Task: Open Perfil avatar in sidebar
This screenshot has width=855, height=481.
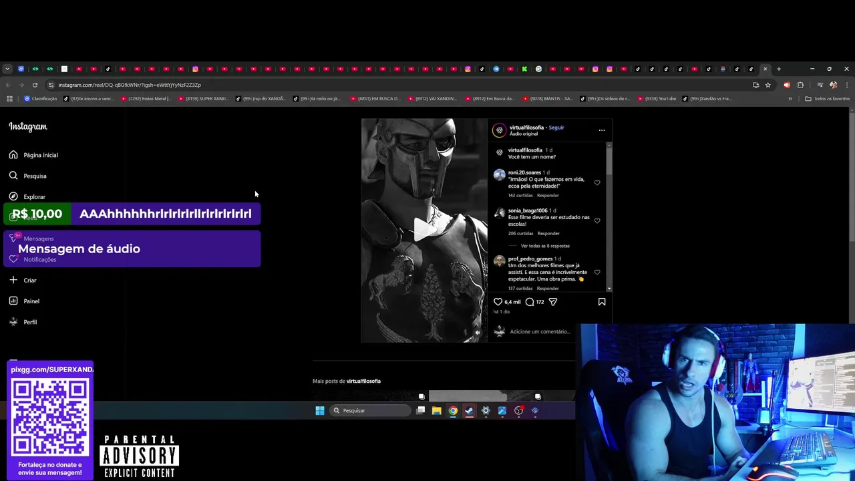Action: pyautogui.click(x=13, y=322)
